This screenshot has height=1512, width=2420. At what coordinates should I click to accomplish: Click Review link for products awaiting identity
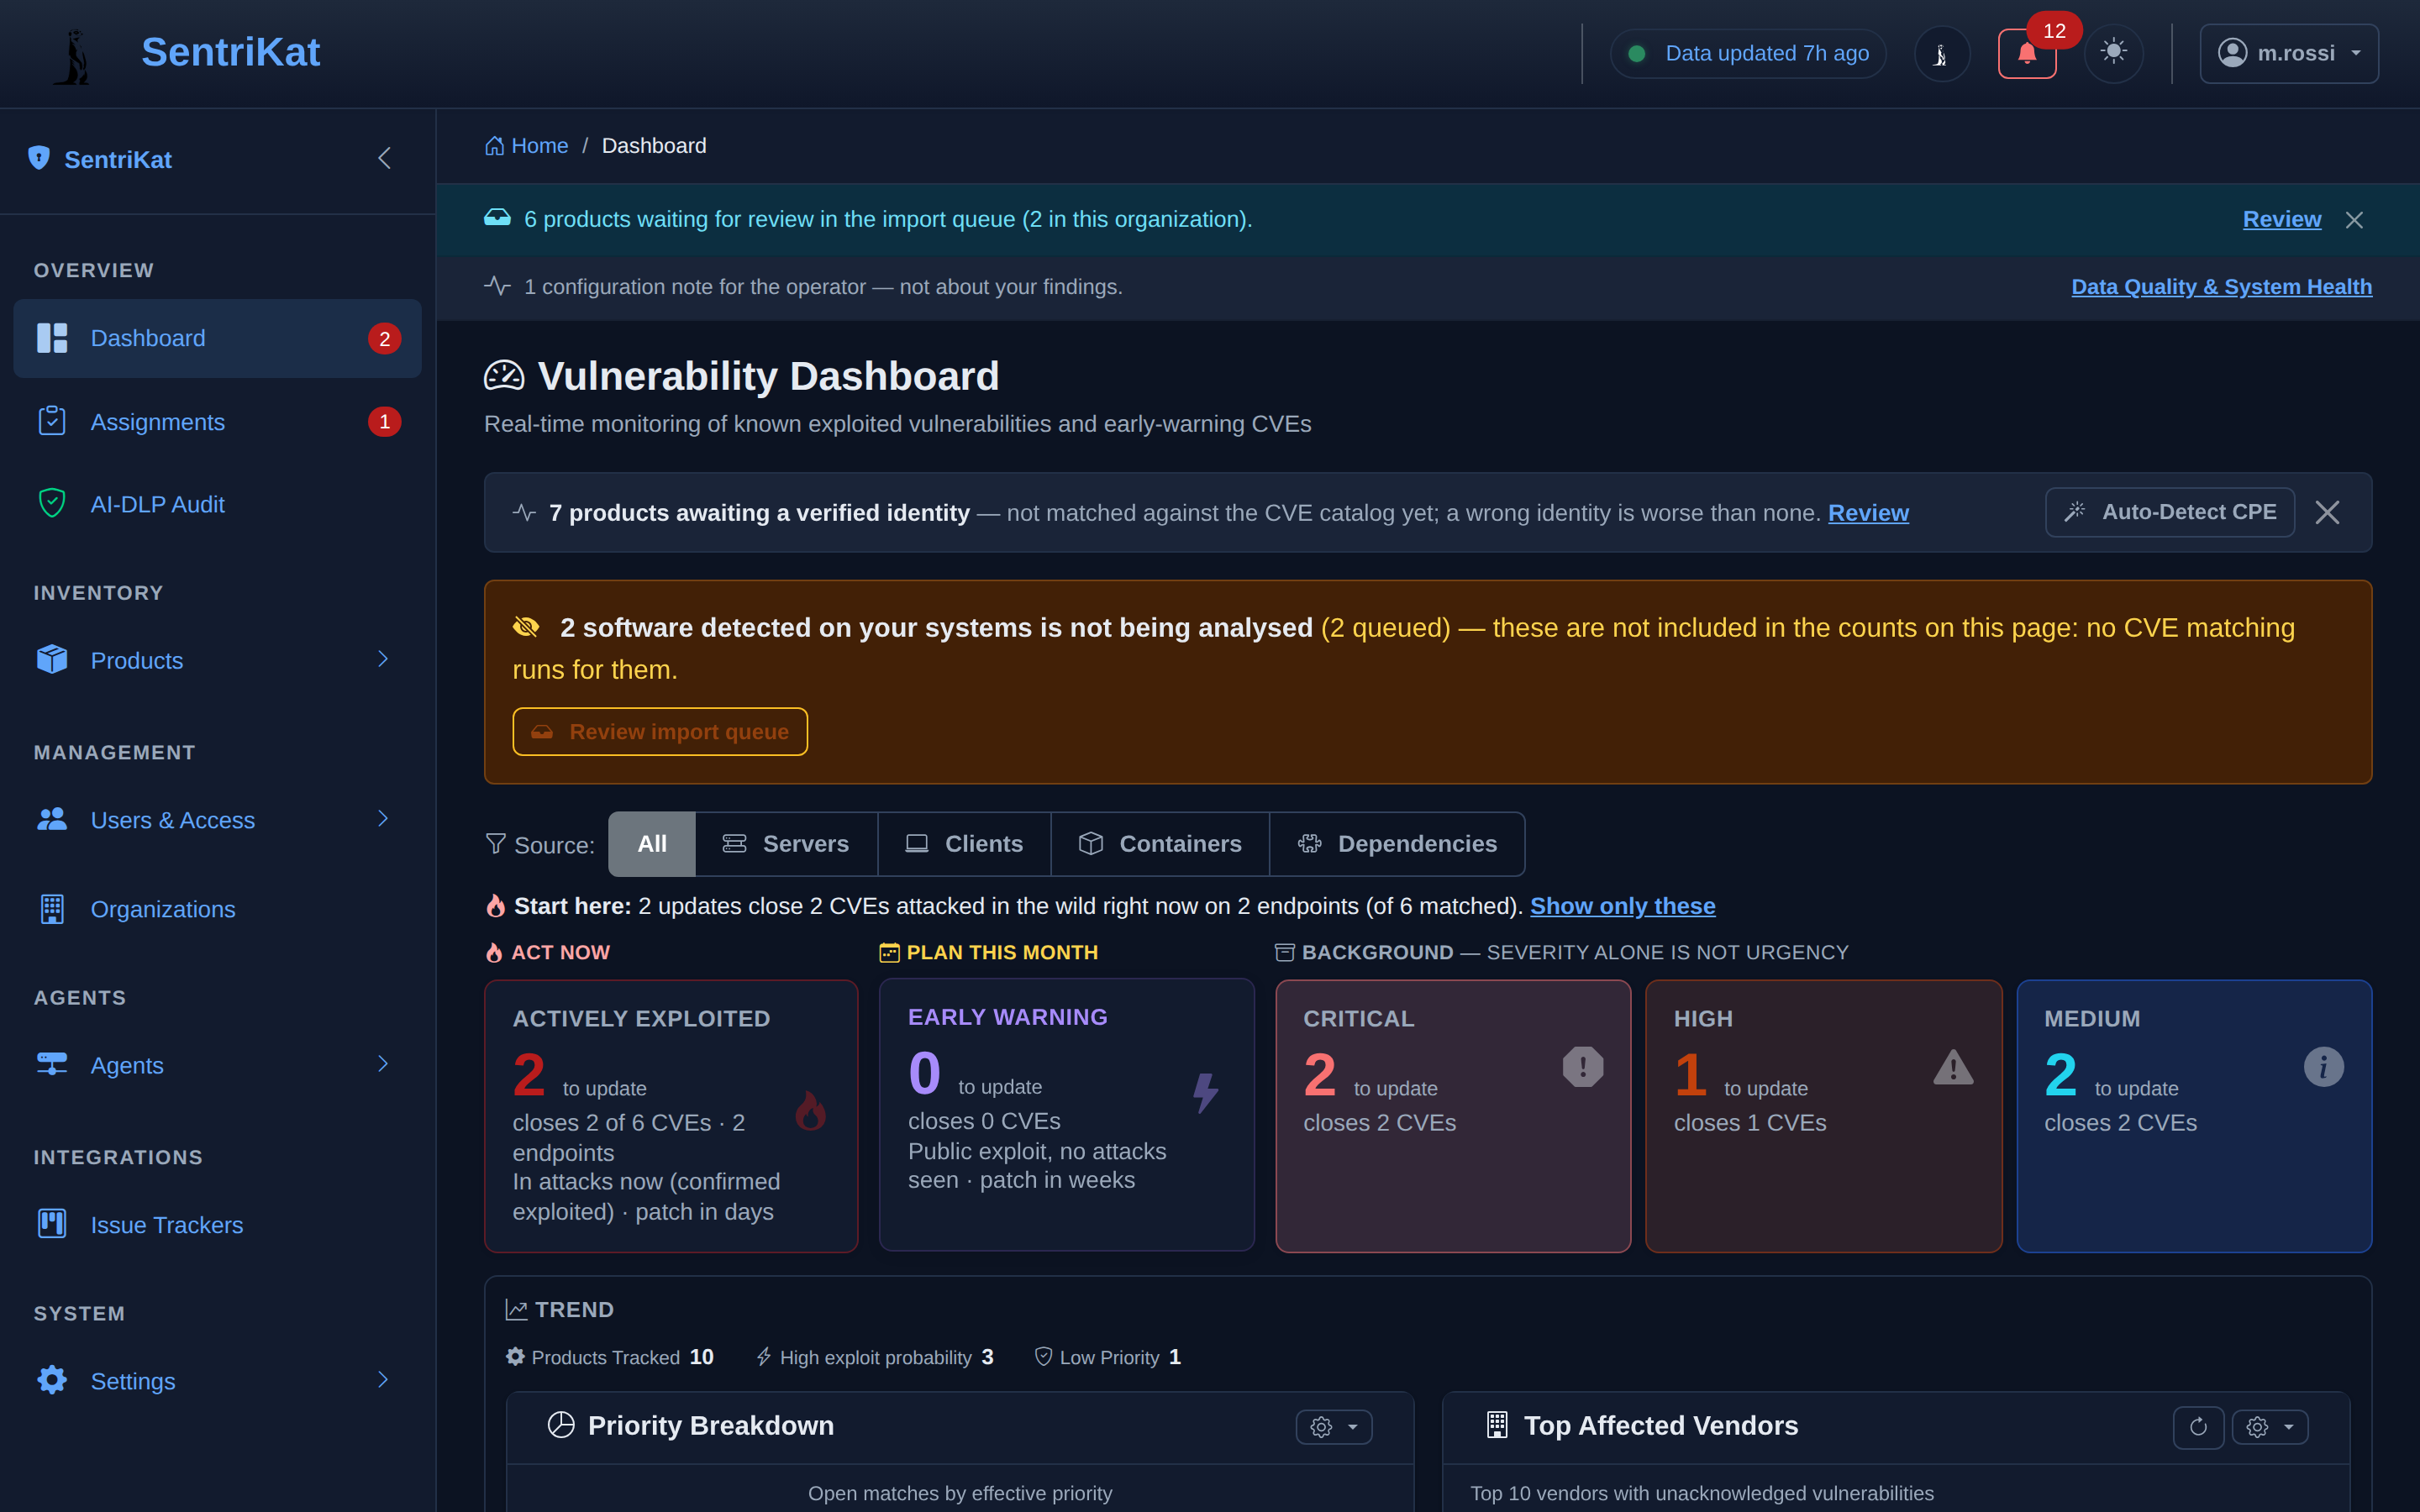[x=1868, y=513]
